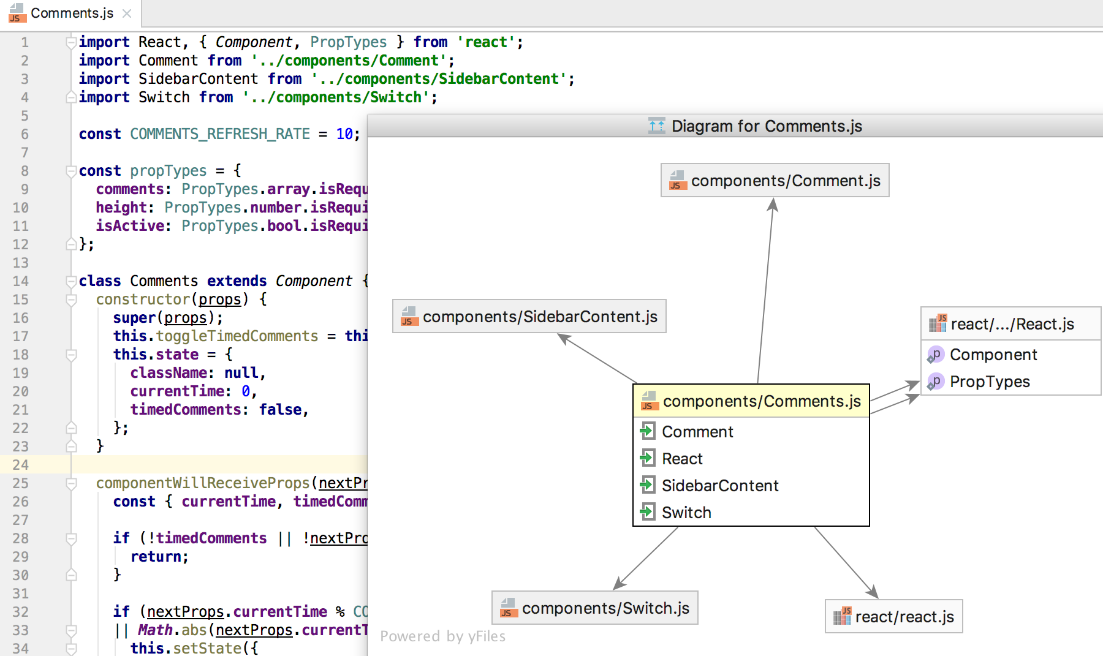Click this.setState call on line 34

click(186, 648)
